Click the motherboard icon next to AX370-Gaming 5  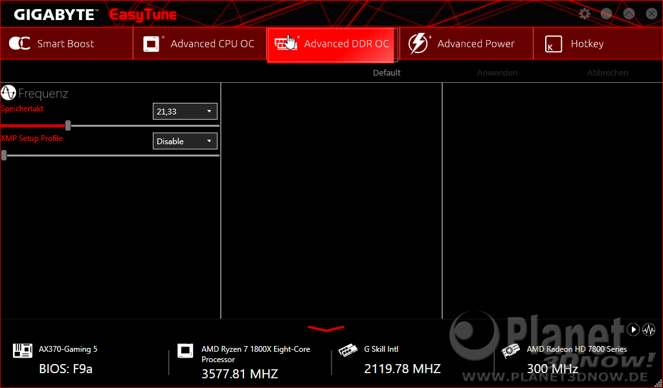[x=23, y=350]
